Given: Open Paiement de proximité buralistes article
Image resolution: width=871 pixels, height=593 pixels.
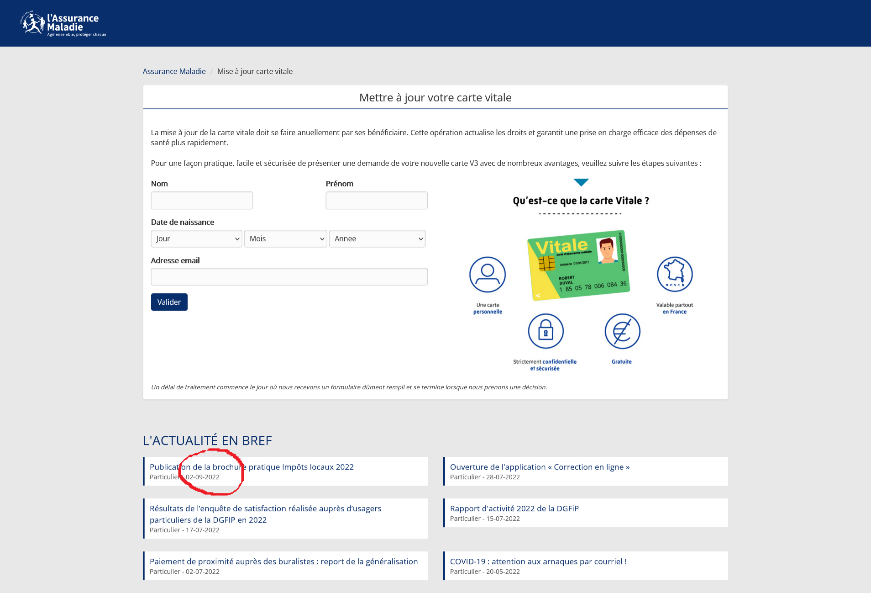Looking at the screenshot, I should 283,561.
